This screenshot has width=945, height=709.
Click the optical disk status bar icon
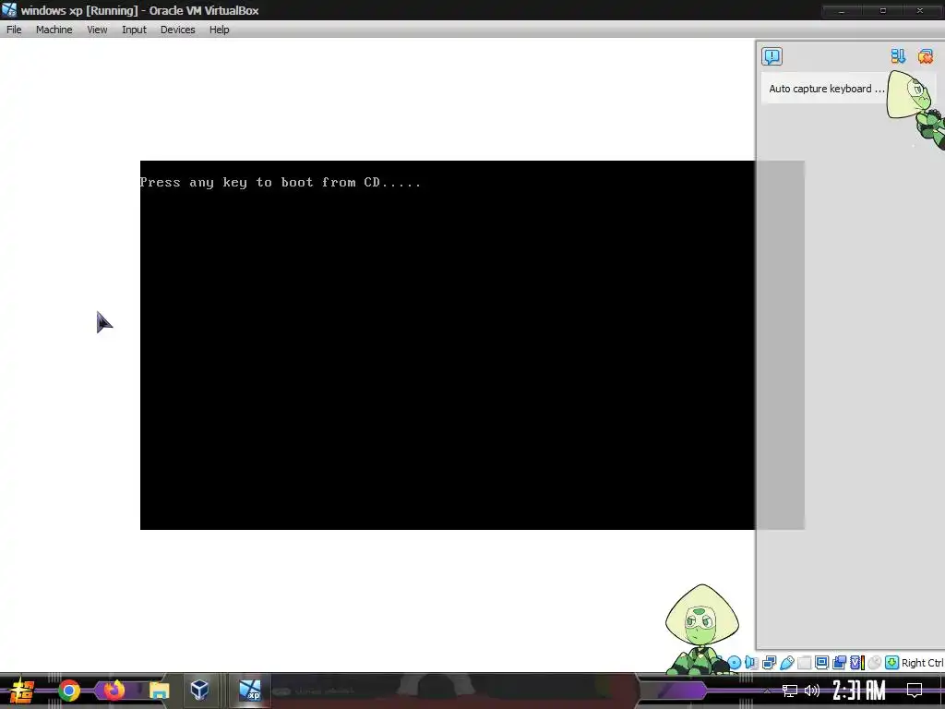click(734, 663)
